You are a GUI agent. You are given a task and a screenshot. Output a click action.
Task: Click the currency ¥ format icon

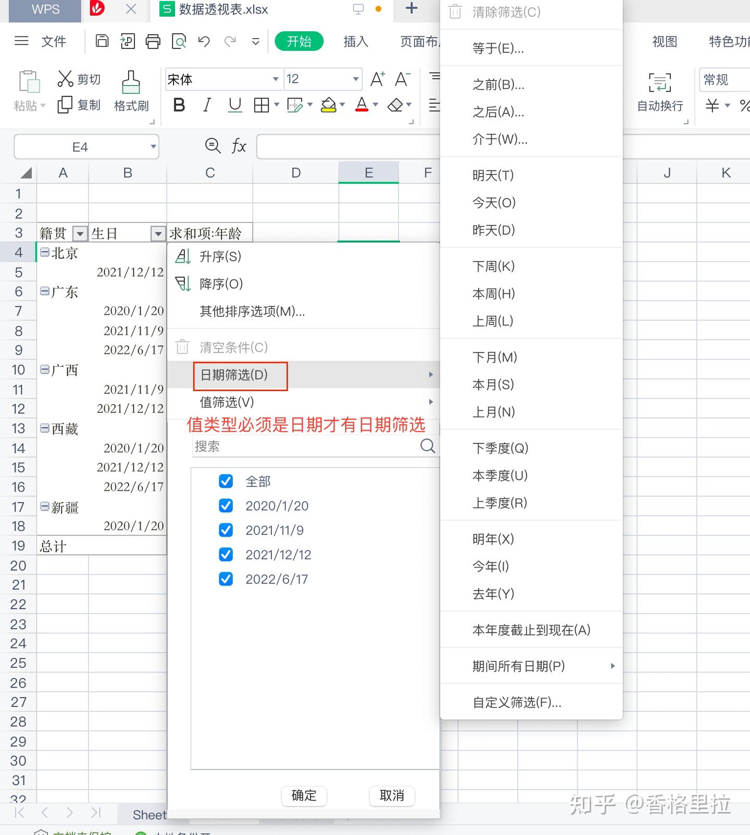(712, 106)
